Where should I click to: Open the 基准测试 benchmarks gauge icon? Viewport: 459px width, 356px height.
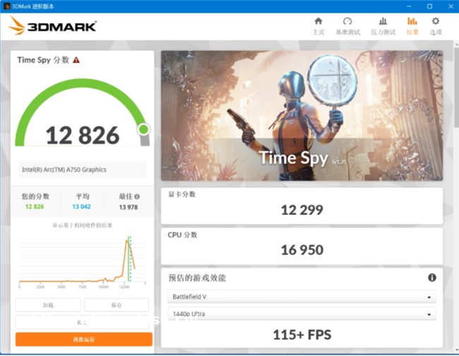[347, 22]
